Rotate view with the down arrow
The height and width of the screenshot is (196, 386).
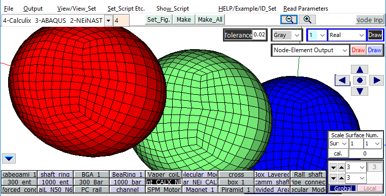(x=360, y=91)
